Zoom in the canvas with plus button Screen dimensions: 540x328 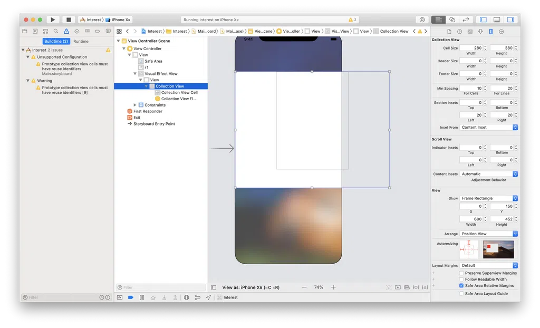click(x=333, y=287)
